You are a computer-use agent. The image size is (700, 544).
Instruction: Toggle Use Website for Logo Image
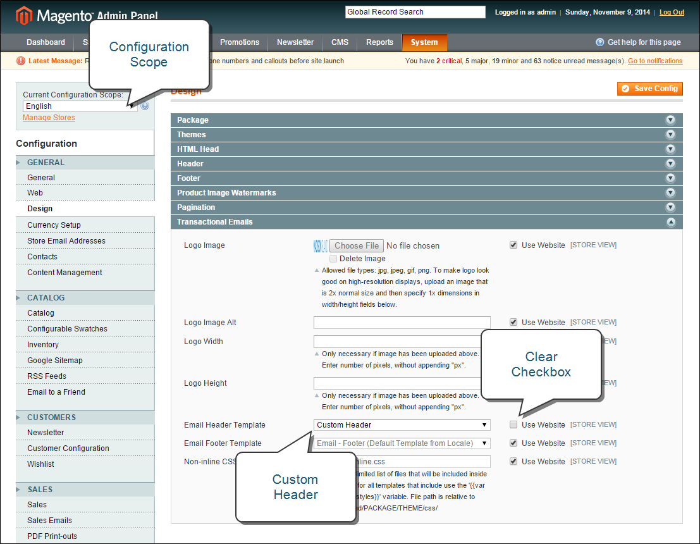point(513,245)
